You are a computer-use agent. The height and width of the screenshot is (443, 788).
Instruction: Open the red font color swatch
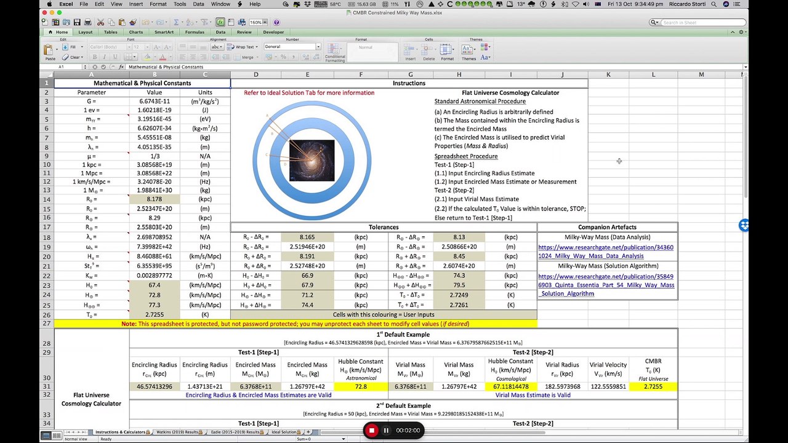(x=163, y=57)
